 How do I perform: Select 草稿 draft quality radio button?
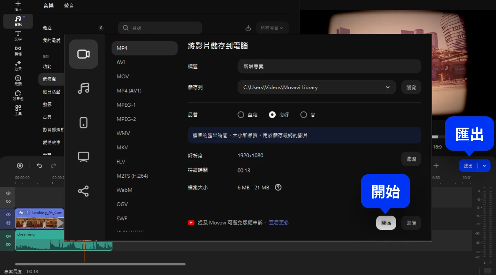[x=241, y=115]
